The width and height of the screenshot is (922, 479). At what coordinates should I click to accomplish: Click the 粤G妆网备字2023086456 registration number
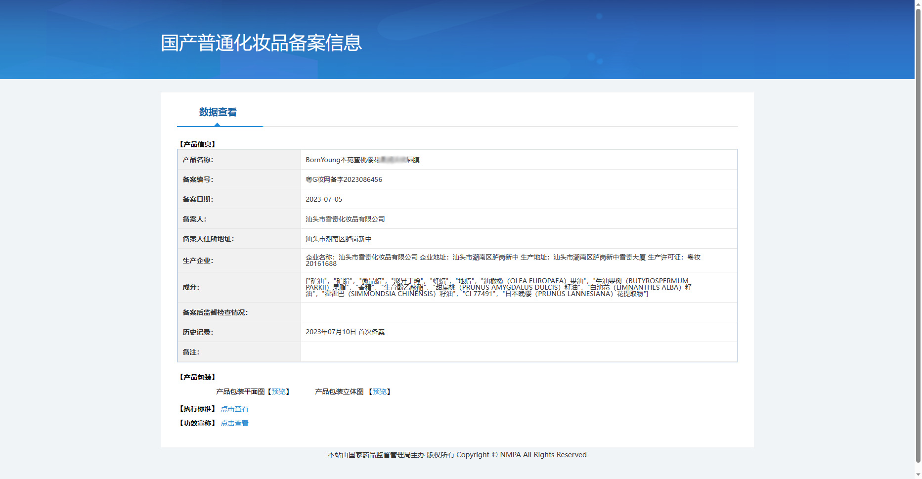click(344, 179)
